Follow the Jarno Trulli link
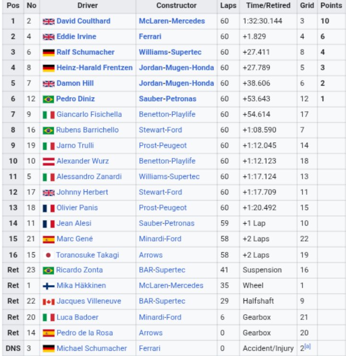346x356 pixels. pos(75,146)
